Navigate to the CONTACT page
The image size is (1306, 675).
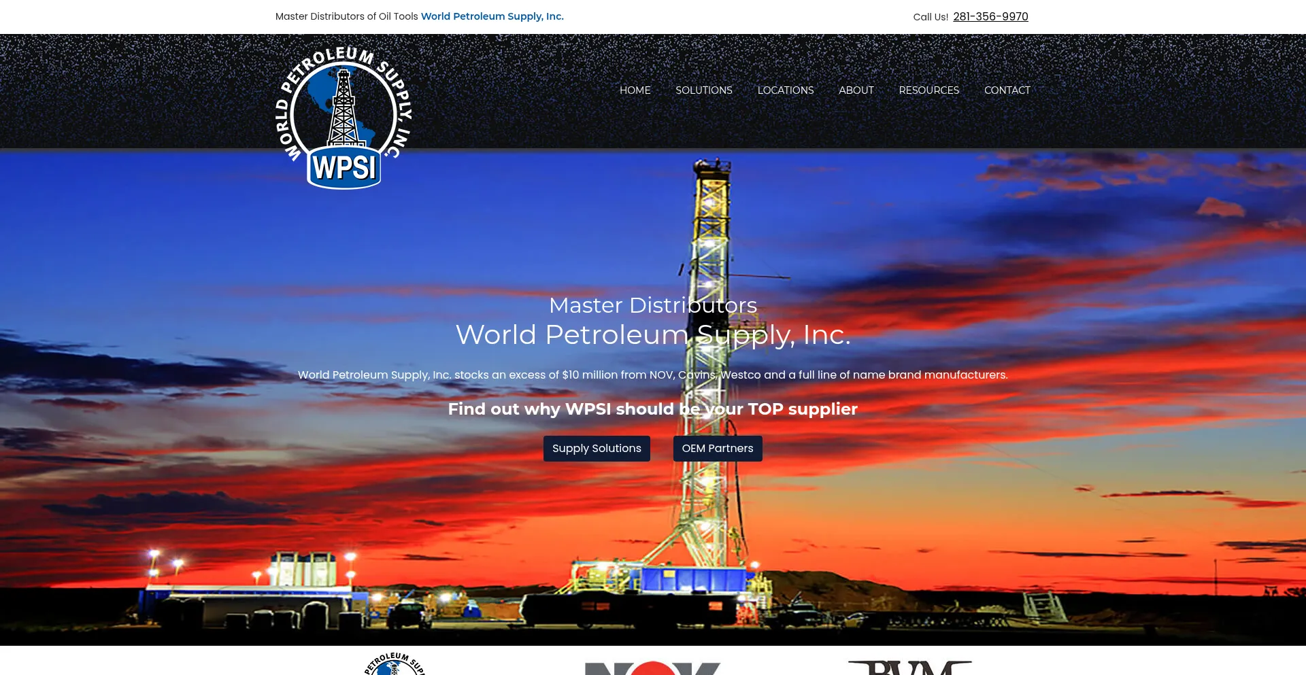[x=1007, y=90]
